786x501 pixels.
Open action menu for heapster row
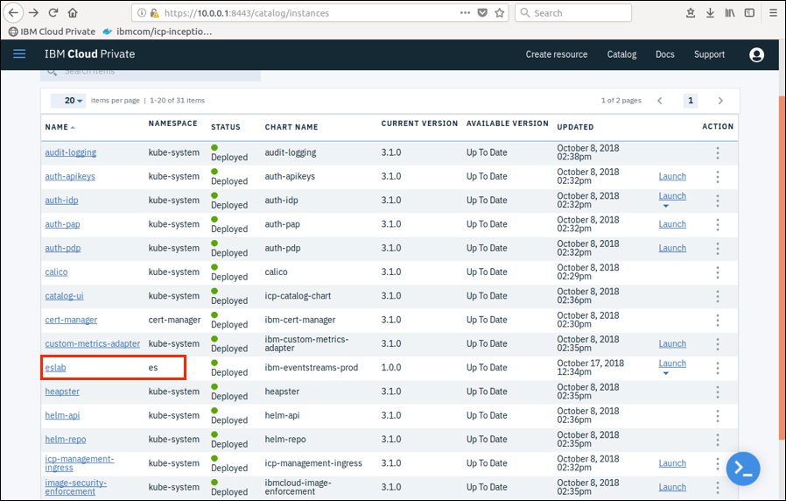(718, 392)
